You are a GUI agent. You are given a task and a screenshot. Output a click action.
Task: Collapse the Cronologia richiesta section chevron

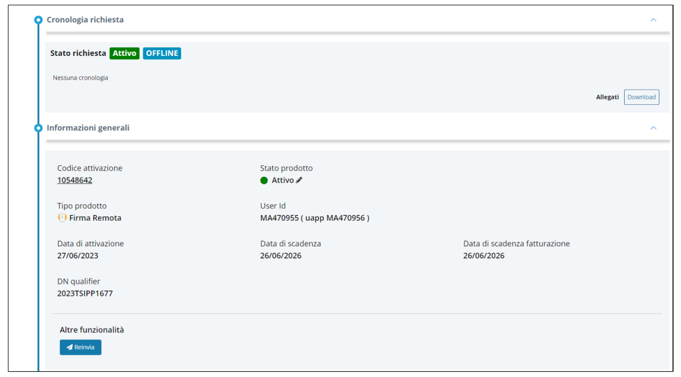653,20
